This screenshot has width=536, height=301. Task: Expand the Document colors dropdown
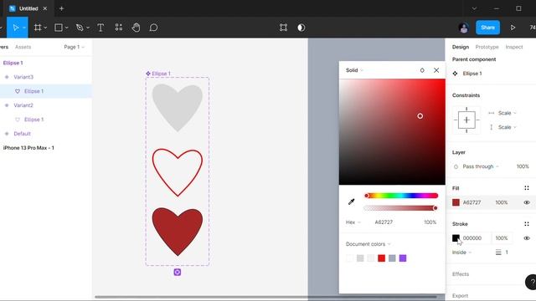tap(368, 244)
